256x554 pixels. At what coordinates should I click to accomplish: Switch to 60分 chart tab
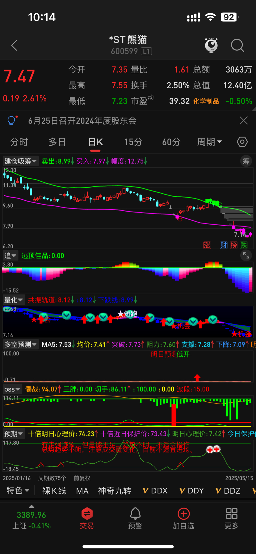(x=171, y=142)
